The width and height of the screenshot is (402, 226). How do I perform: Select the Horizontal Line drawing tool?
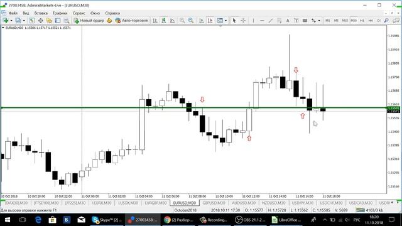[x=262, y=21]
